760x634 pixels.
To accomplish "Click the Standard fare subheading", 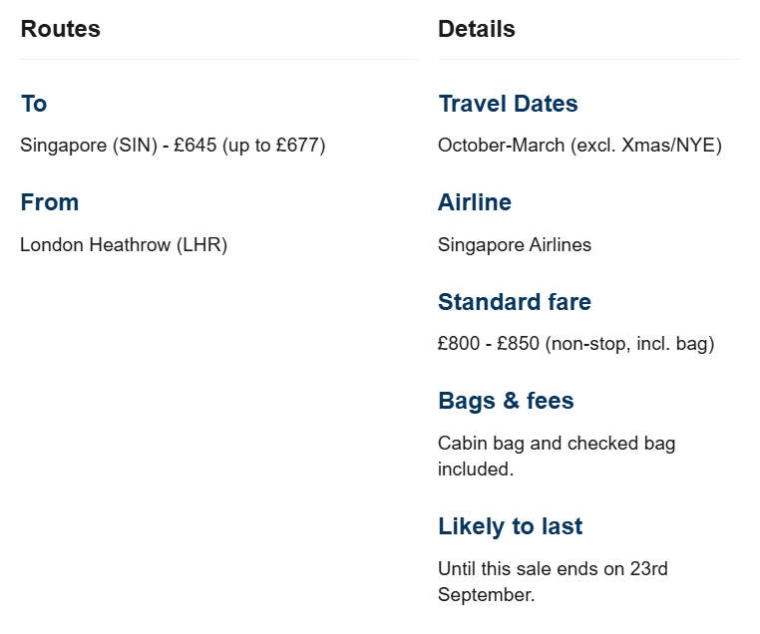I will coord(515,302).
